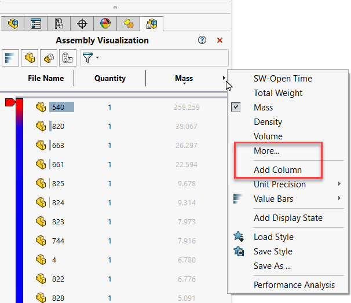Toggle the show/hide value bars button
351x303 pixels.
click(10, 58)
